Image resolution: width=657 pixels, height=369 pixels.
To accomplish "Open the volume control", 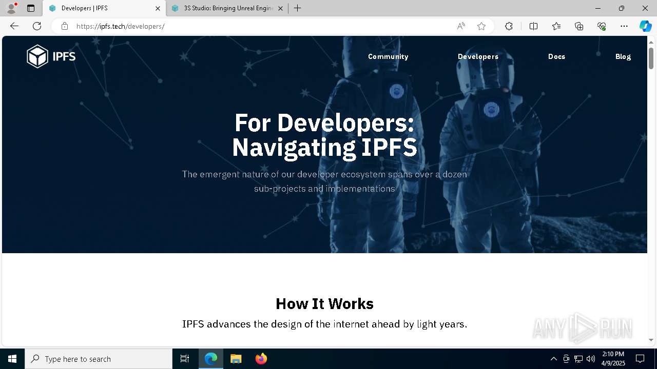I will [x=591, y=359].
